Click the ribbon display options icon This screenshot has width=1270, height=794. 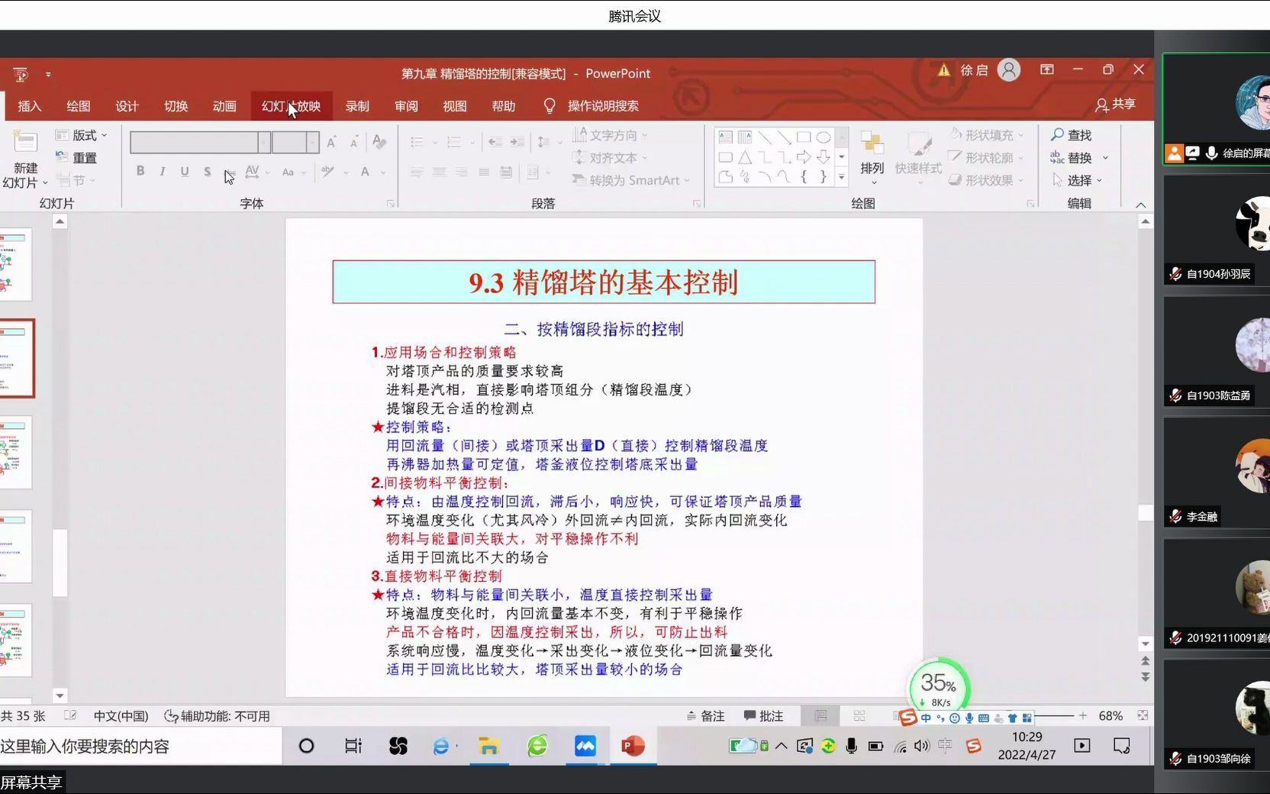pos(1047,69)
